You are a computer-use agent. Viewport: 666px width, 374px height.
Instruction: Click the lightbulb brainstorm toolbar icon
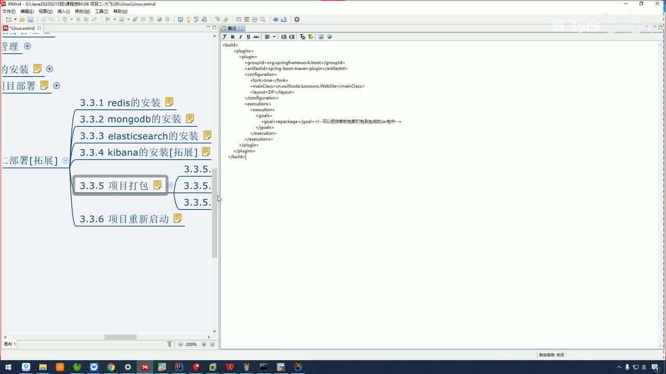(x=188, y=20)
